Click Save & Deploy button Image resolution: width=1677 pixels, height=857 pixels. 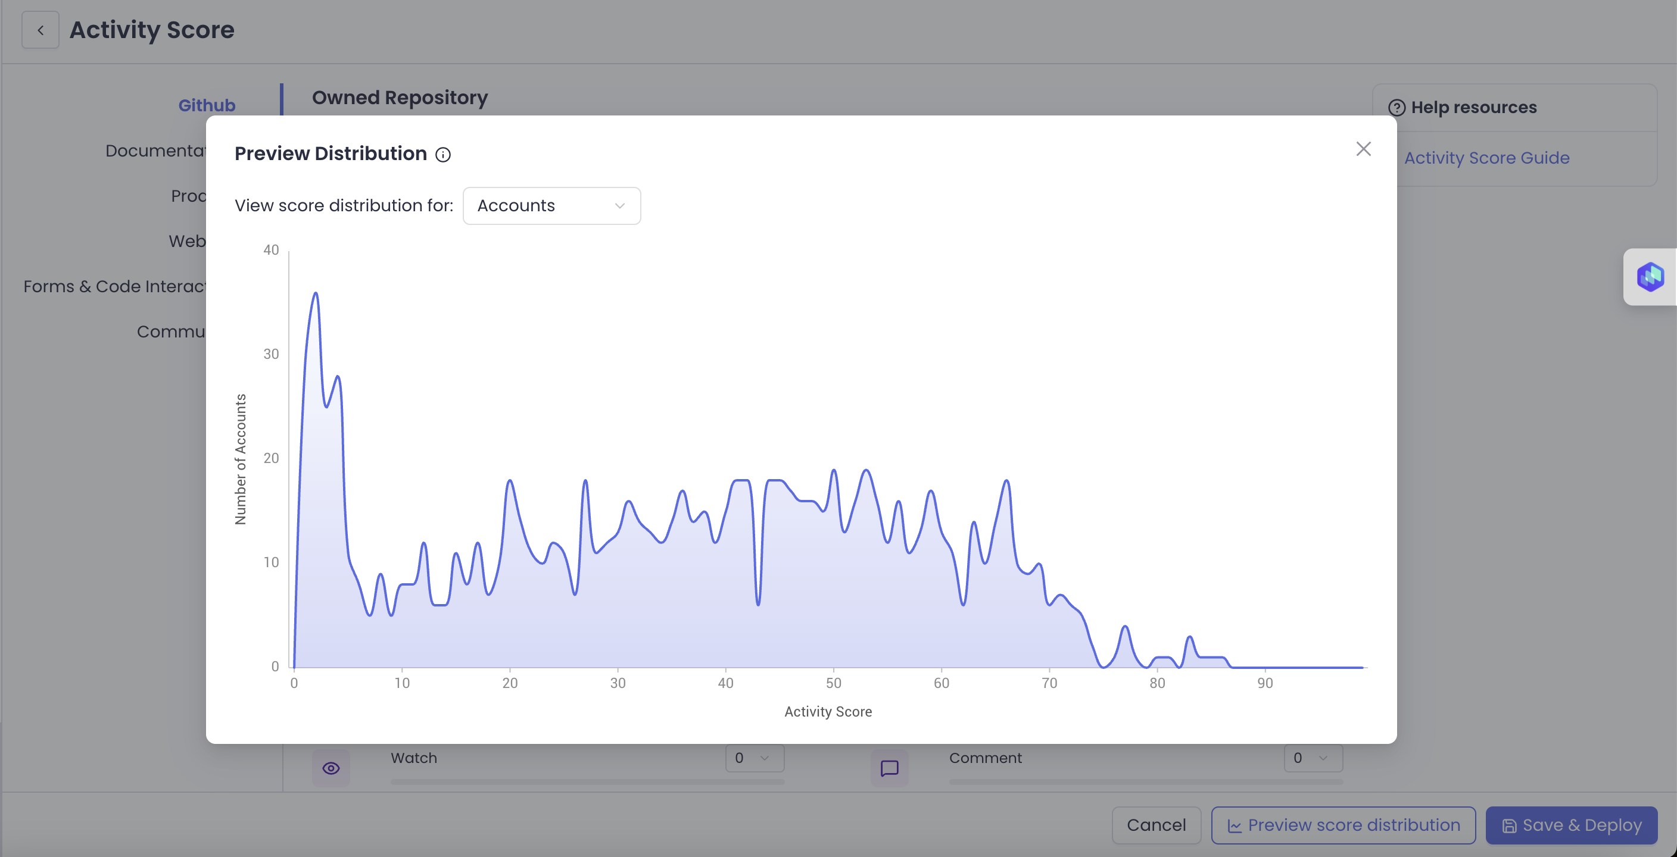tap(1571, 825)
